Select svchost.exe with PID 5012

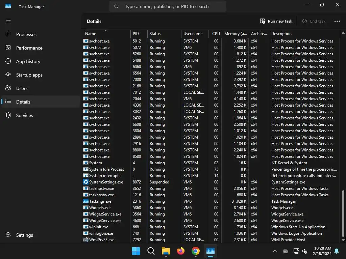click(x=211, y=41)
